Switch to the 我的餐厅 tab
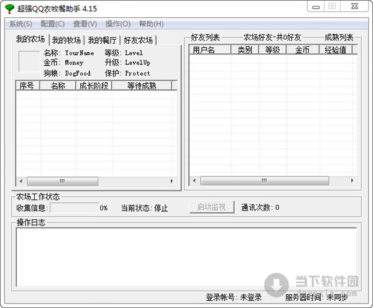The image size is (373, 308). point(103,40)
